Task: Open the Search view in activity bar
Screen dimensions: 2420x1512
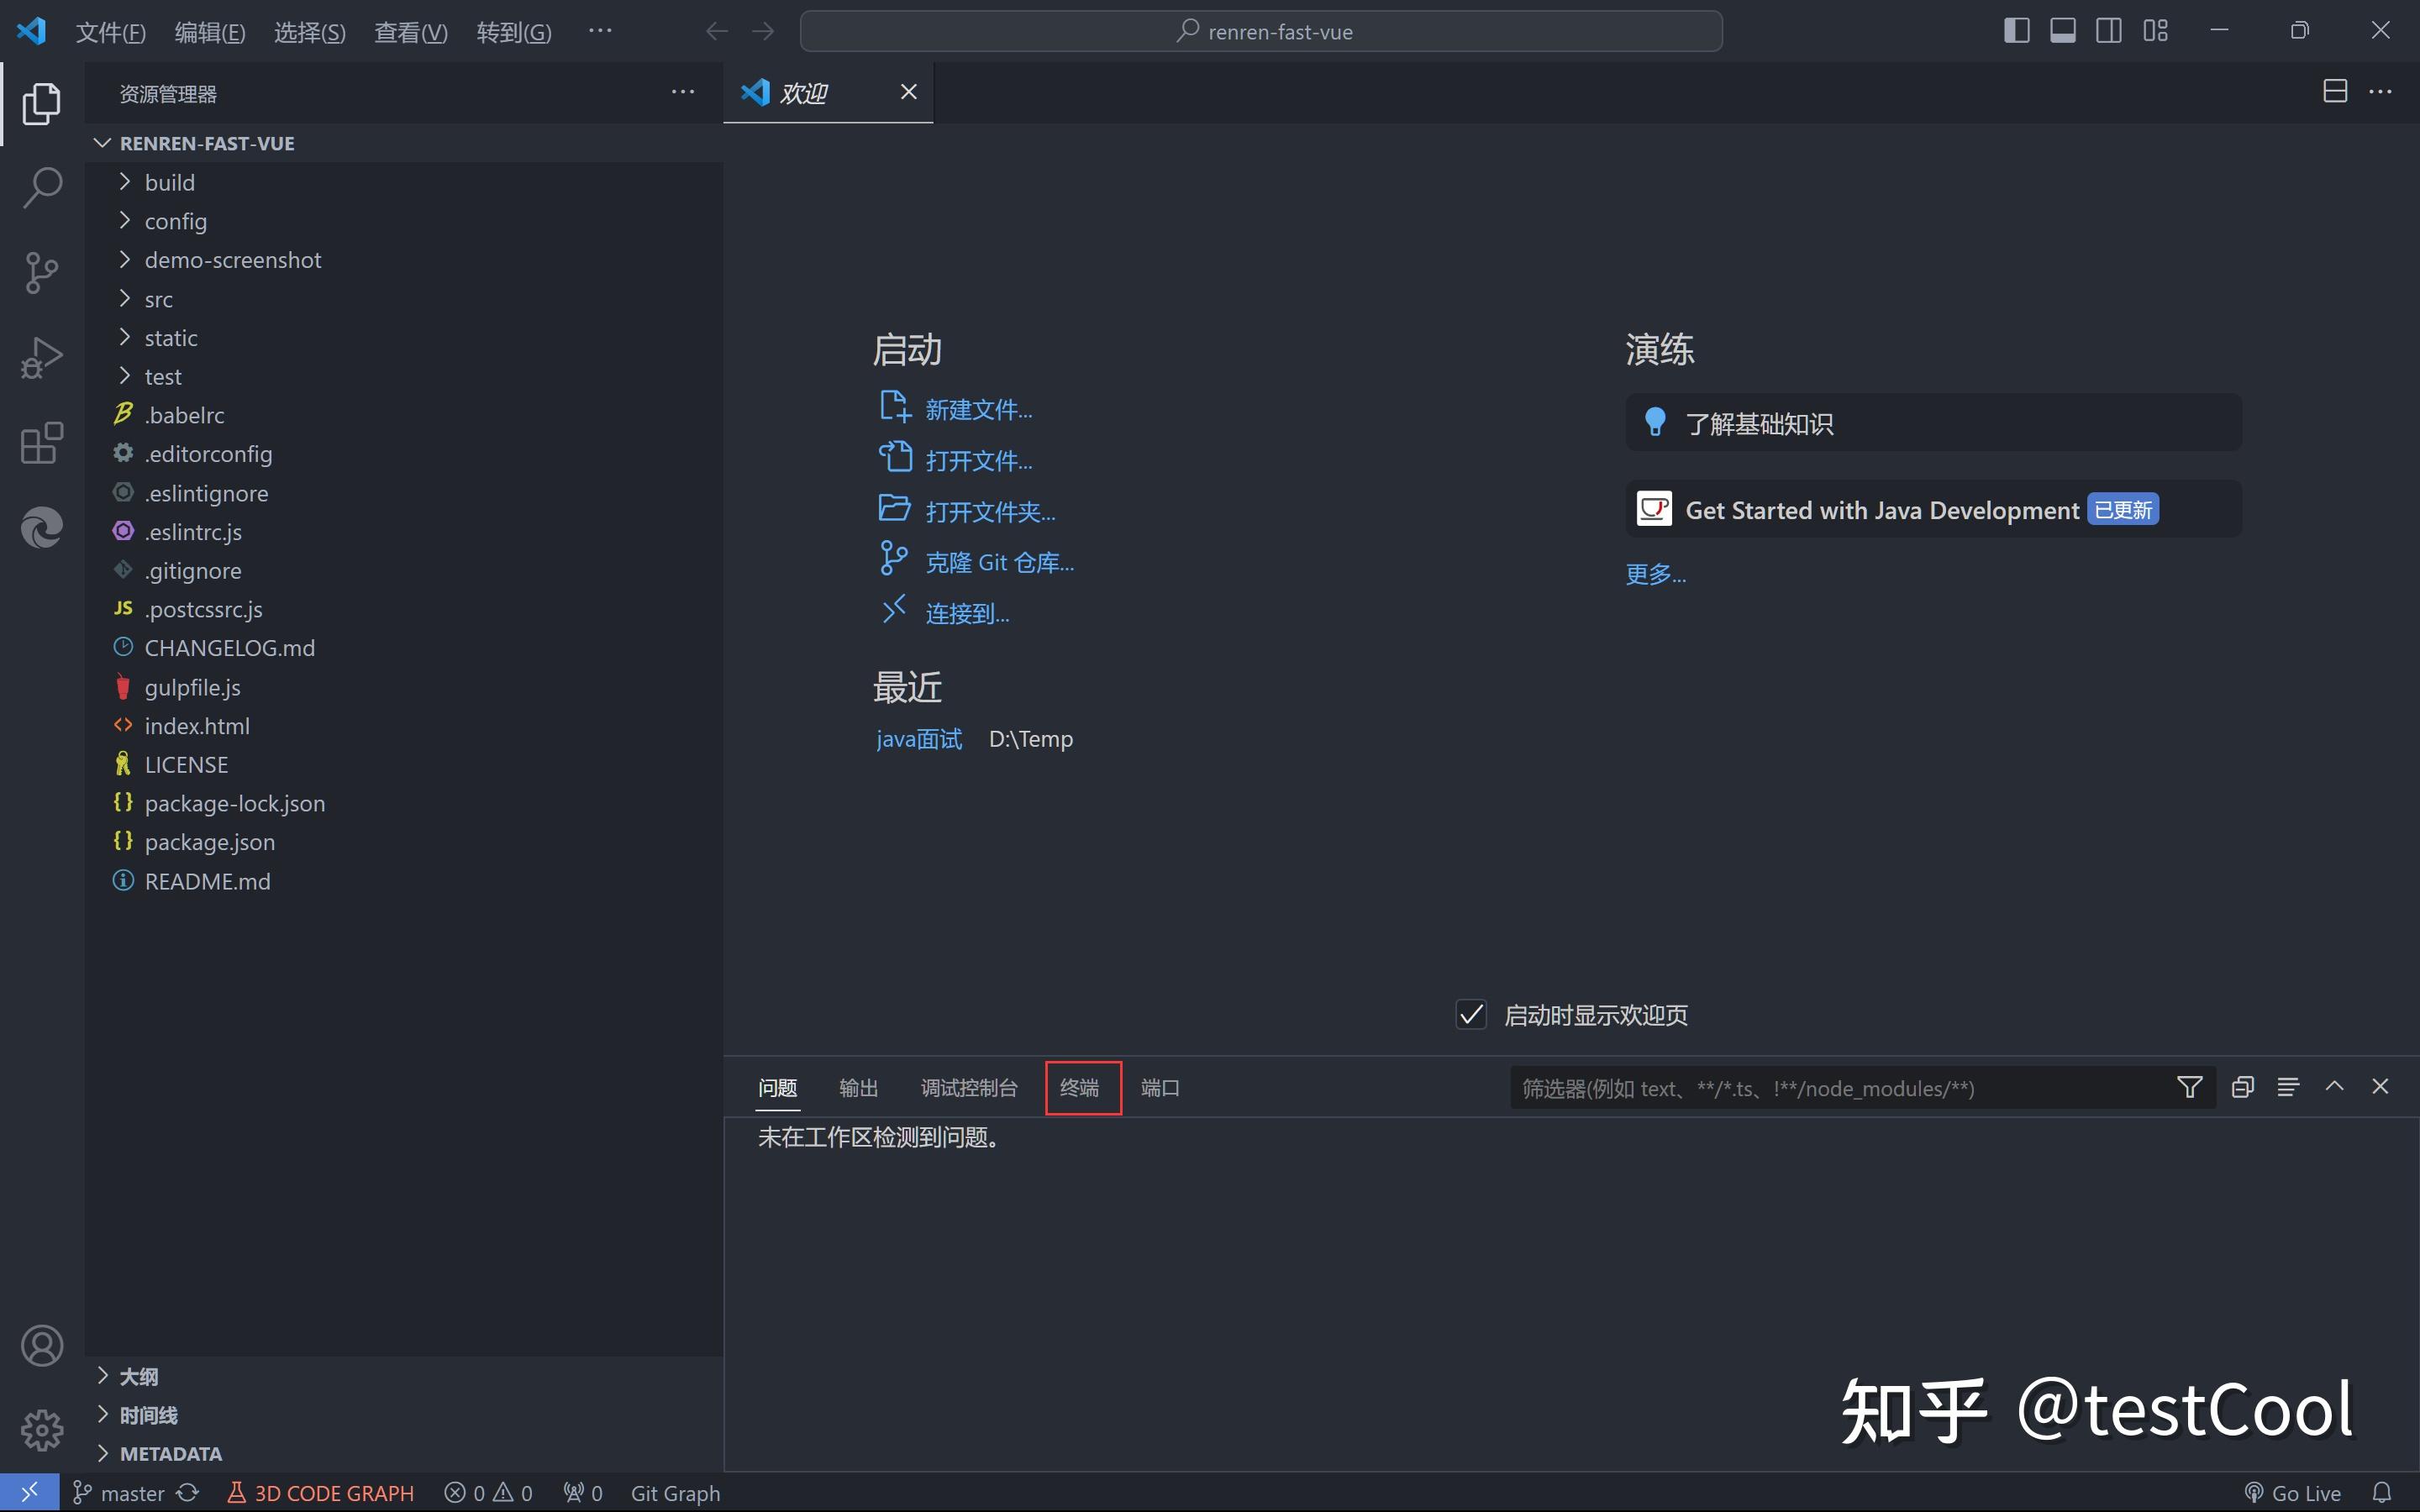Action: (41, 187)
